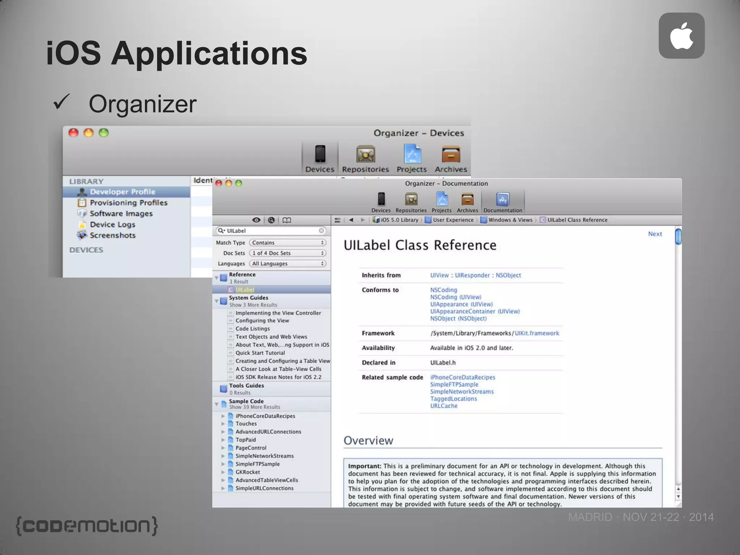This screenshot has height=555, width=740.
Task: Open Archives in the Organizer – Devices window toolbar
Action: tap(451, 158)
